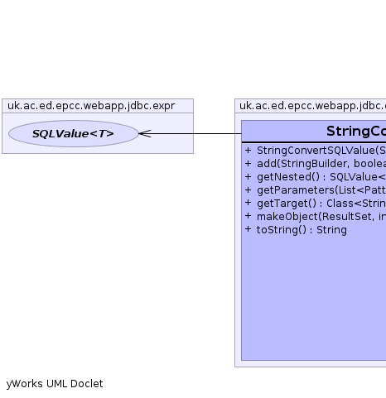Screen dimensions: 386x398
Task: Click the plus icon beside add(StringBuilder
Action: (248, 163)
